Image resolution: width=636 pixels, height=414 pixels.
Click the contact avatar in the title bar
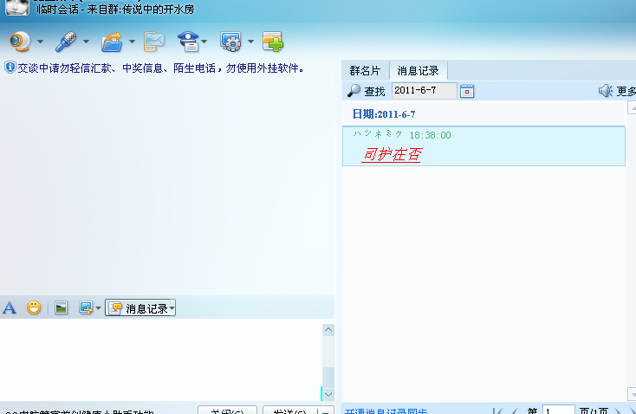(17, 7)
